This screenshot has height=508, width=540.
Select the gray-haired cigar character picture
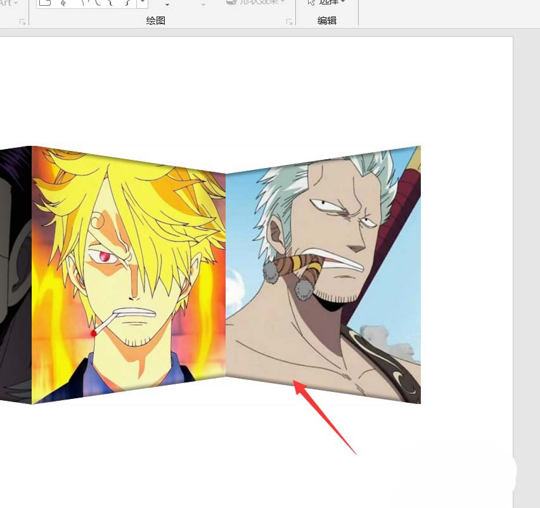323,275
